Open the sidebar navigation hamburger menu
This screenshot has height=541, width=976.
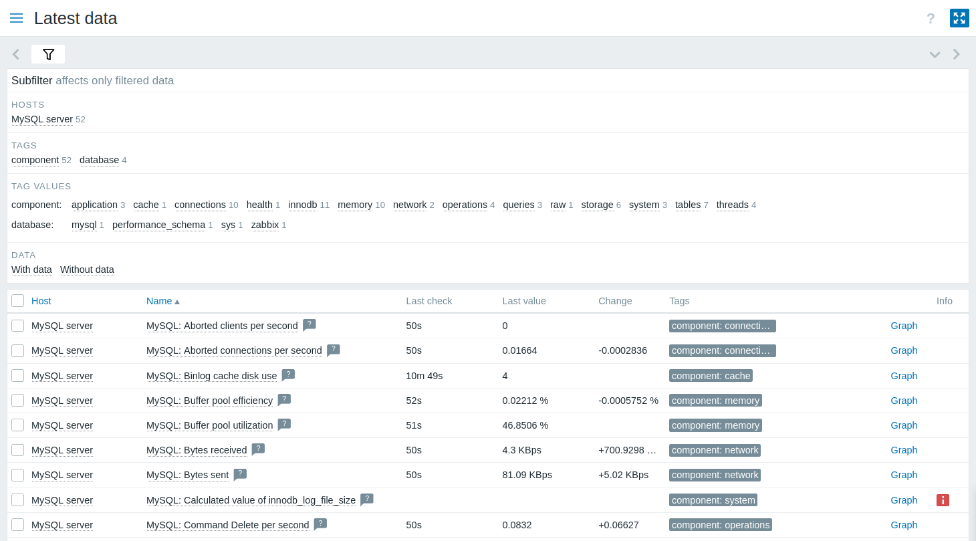point(16,18)
